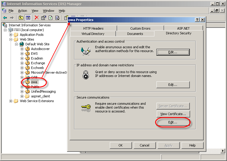
Task: Open Properties via the toolbar icon
Action: (x=44, y=18)
